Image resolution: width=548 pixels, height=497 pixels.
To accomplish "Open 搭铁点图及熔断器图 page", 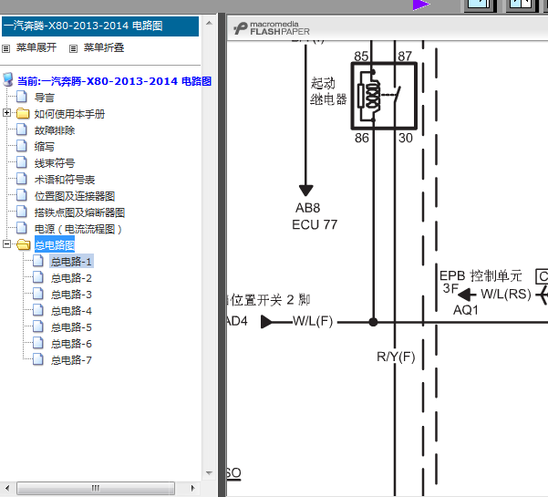I will tap(79, 212).
